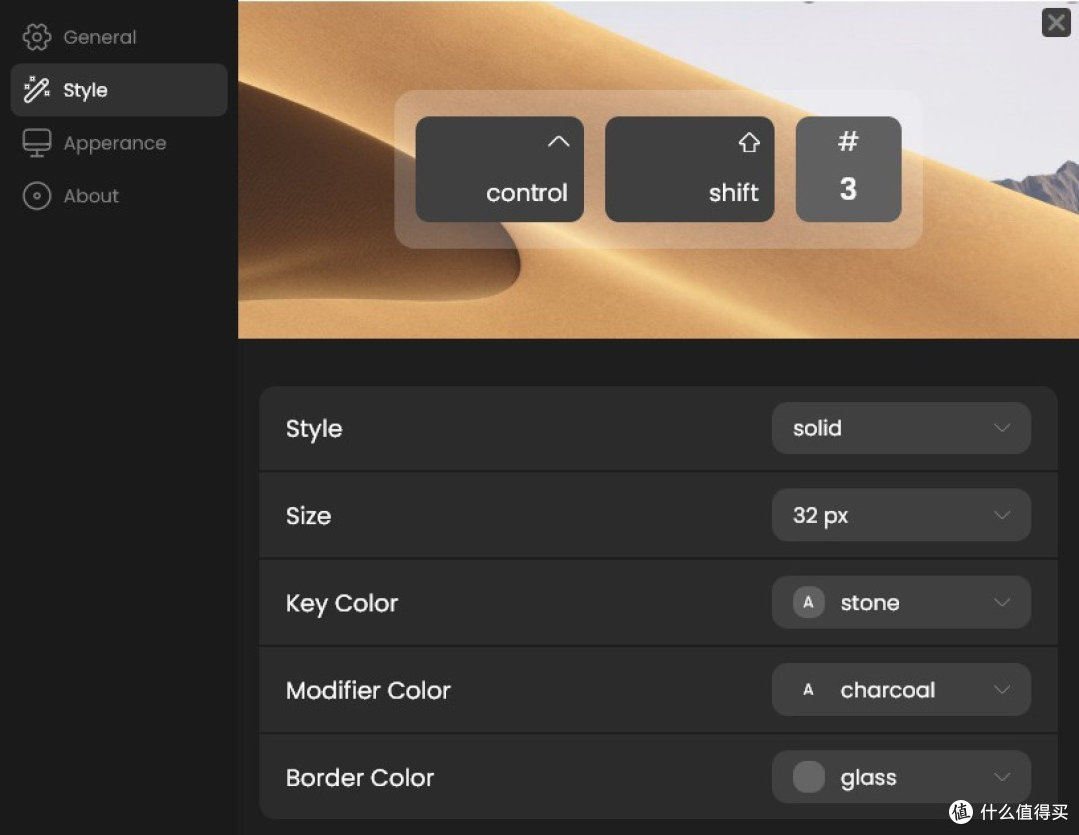This screenshot has width=1079, height=835.
Task: Select the Style sidebar item
Action: (119, 90)
